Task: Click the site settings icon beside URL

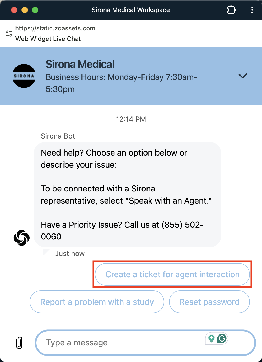Action: (x=9, y=34)
